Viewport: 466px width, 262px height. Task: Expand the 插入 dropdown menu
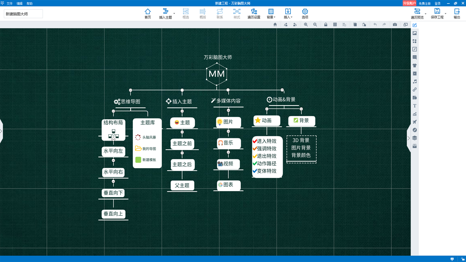(x=288, y=13)
